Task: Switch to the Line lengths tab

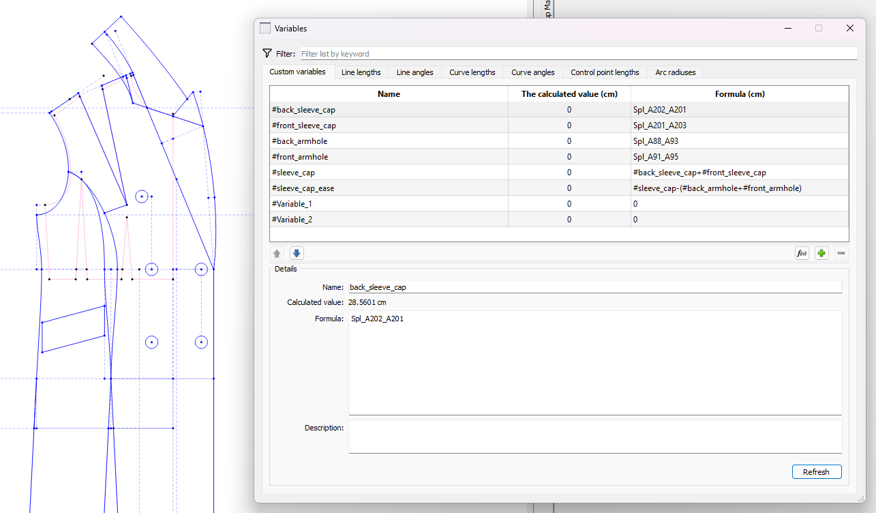Action: click(x=361, y=72)
